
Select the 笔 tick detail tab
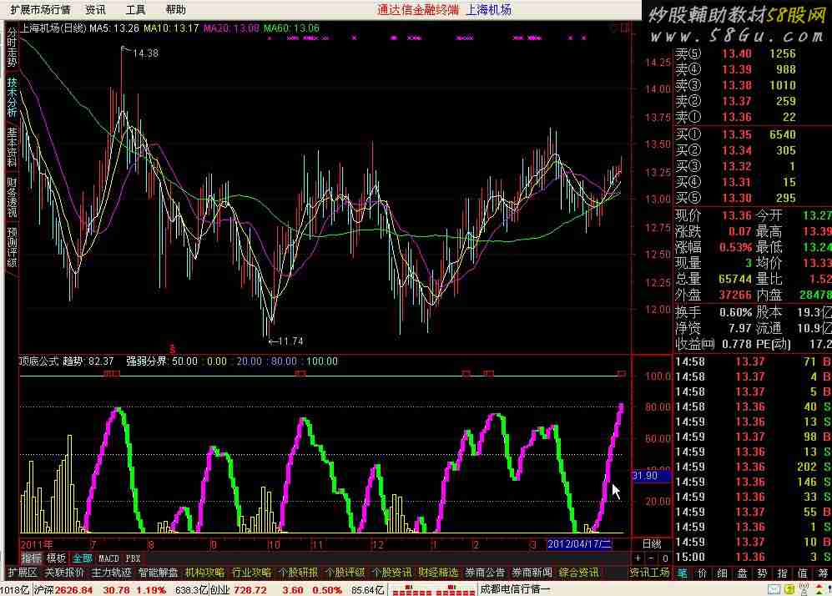[683, 573]
